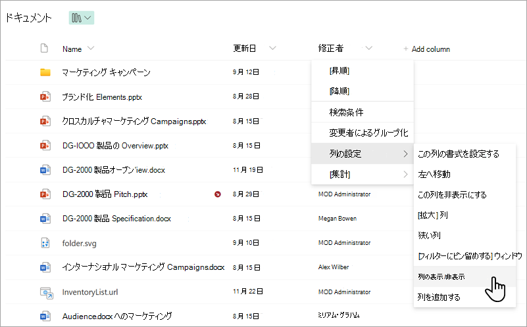Expand 列の設定 submenu

point(363,154)
